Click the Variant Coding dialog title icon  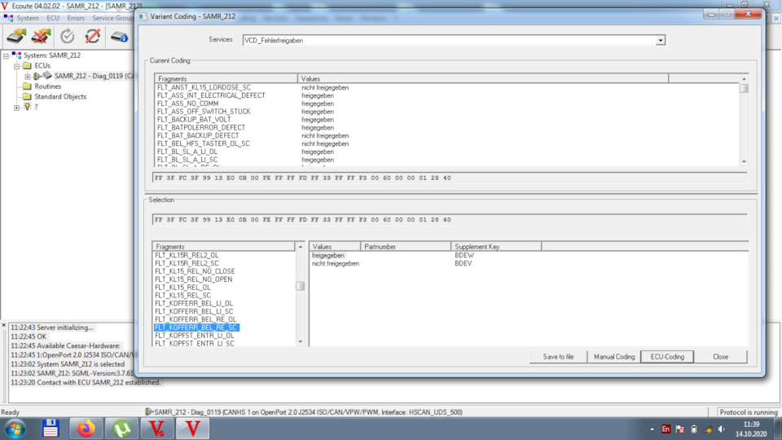143,16
